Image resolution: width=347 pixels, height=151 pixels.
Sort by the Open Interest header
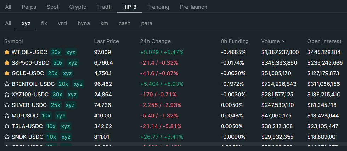pos(324,41)
